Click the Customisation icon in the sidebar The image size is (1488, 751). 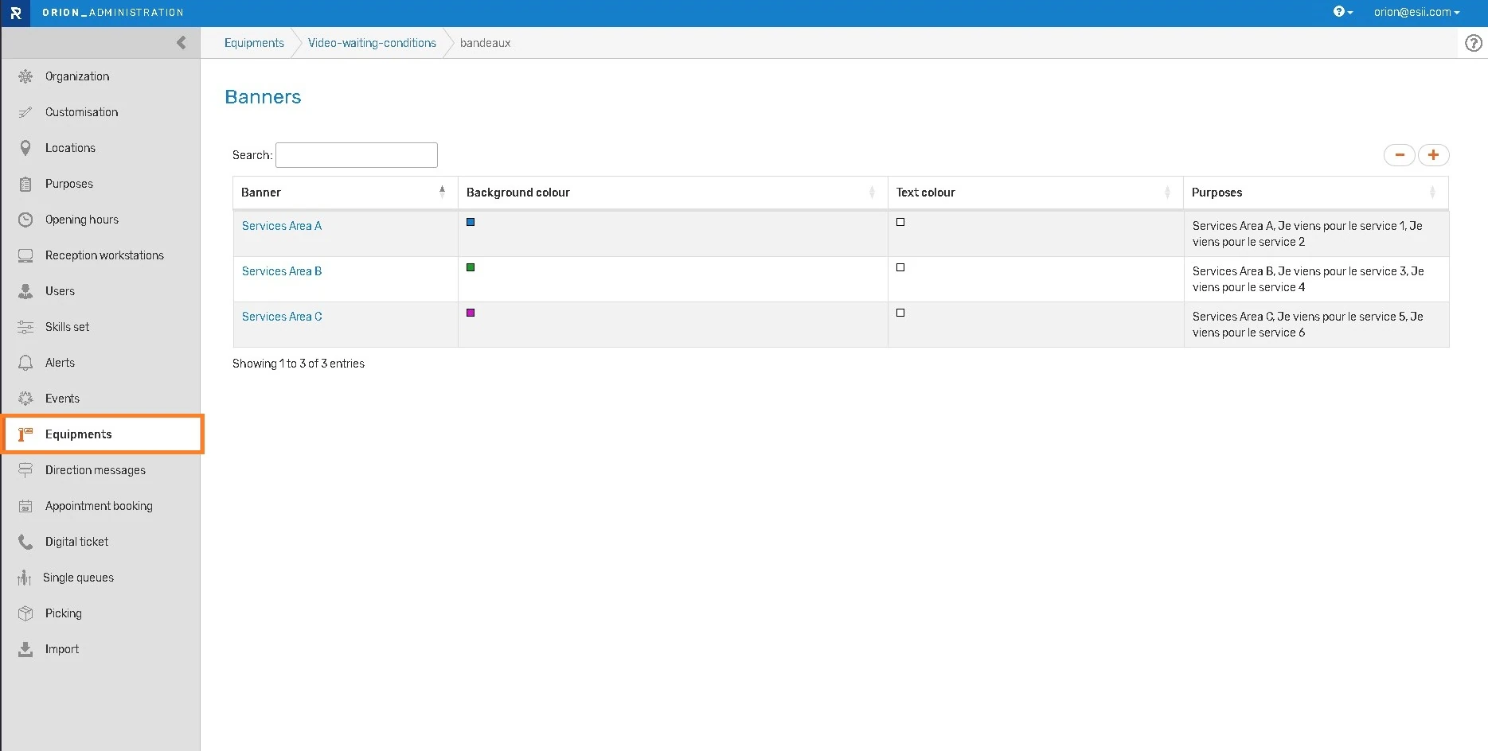[x=25, y=112]
